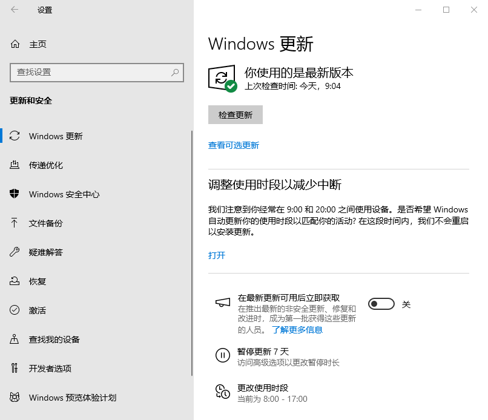Click the 疑难解答 wrench icon

tap(15, 252)
